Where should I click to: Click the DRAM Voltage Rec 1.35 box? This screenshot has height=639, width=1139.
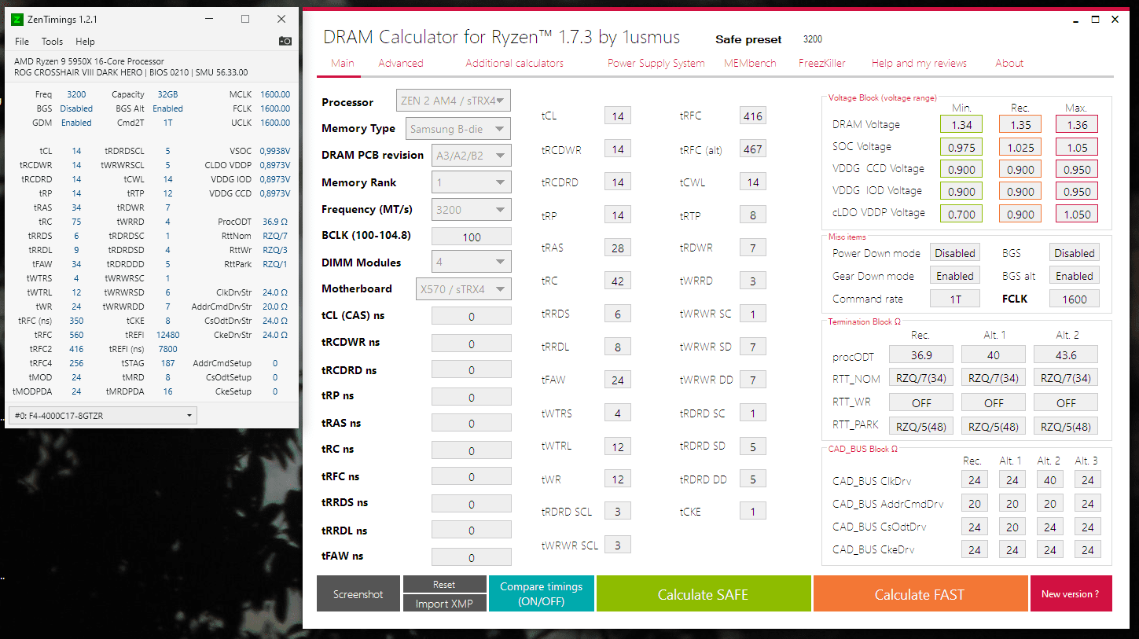(1020, 124)
